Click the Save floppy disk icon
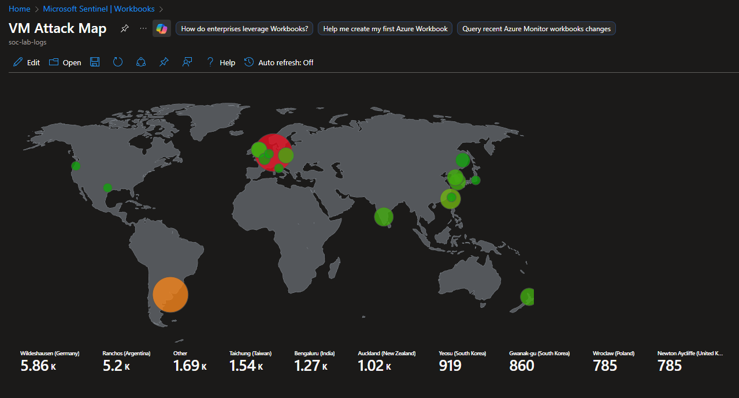Image resolution: width=739 pixels, height=398 pixels. point(95,62)
